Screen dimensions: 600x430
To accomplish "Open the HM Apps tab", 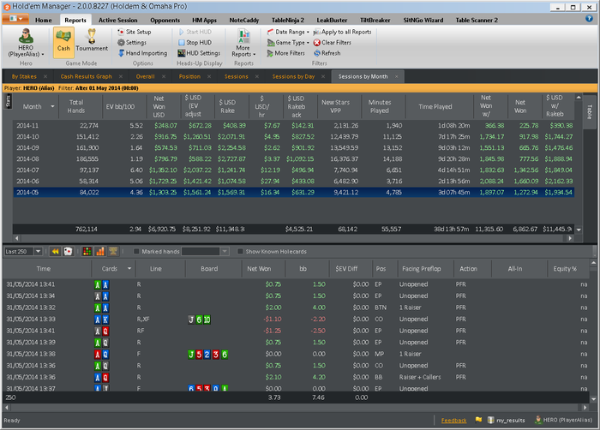I will (204, 20).
